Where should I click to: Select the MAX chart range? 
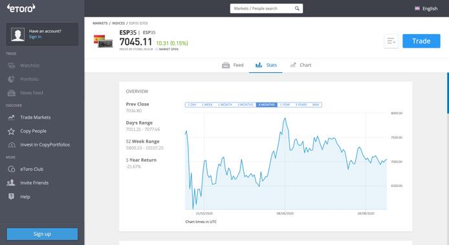pos(316,104)
